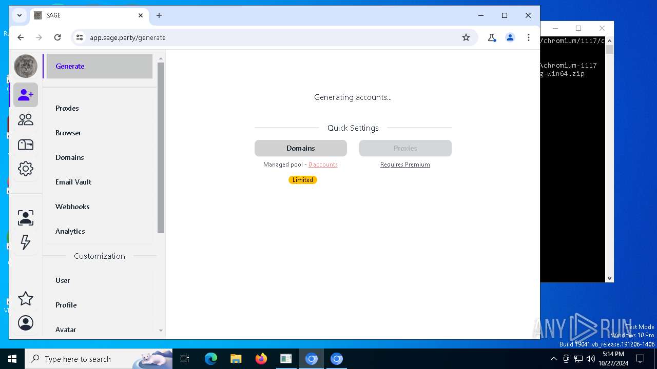Click the browser forward arrow
The image size is (657, 369).
pyautogui.click(x=39, y=37)
